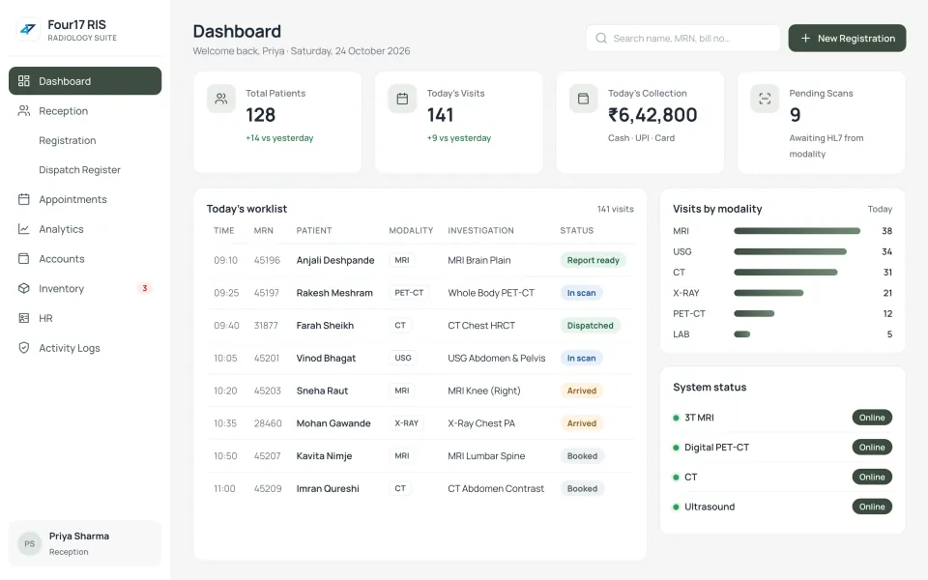Click the Online badge for CT
Screen dimensions: 928x580
[872, 477]
